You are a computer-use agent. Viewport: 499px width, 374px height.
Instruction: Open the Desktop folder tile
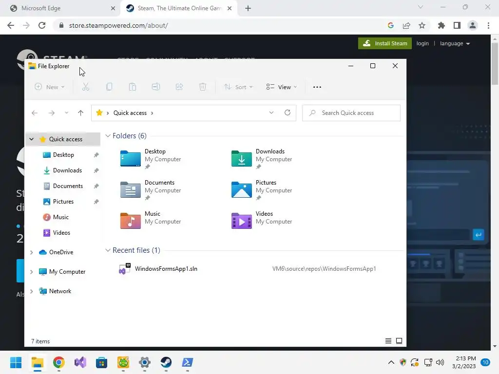pos(151,159)
